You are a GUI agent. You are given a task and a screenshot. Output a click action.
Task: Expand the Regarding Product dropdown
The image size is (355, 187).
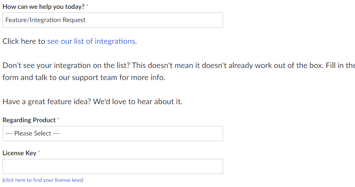pyautogui.click(x=113, y=134)
